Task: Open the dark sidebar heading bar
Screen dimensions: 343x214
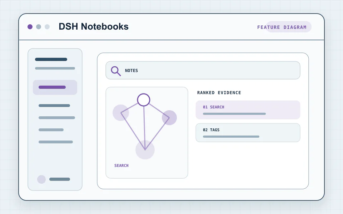Action: 51,60
